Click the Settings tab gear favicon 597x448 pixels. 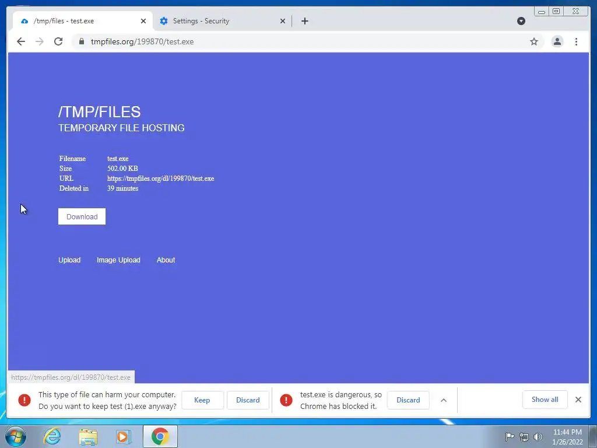164,21
